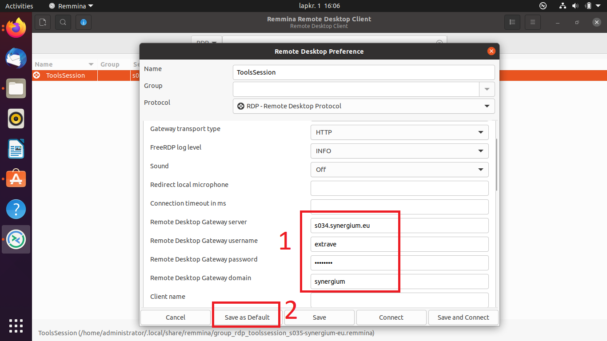
Task: Switch Remmina list view mode icon
Action: pyautogui.click(x=512, y=22)
